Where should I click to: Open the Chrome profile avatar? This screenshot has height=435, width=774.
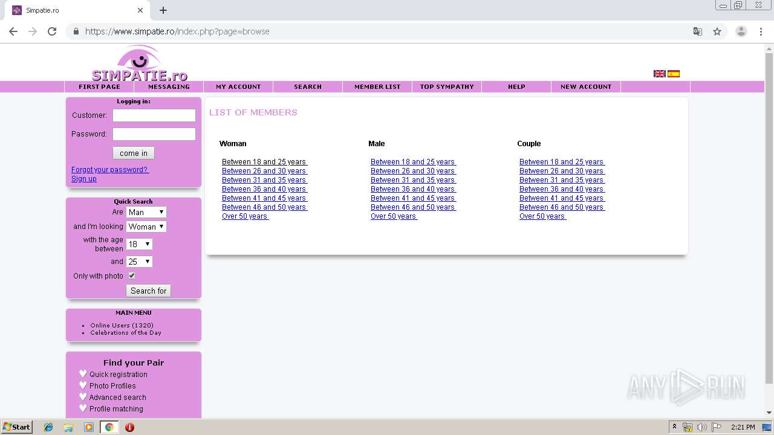pyautogui.click(x=741, y=31)
